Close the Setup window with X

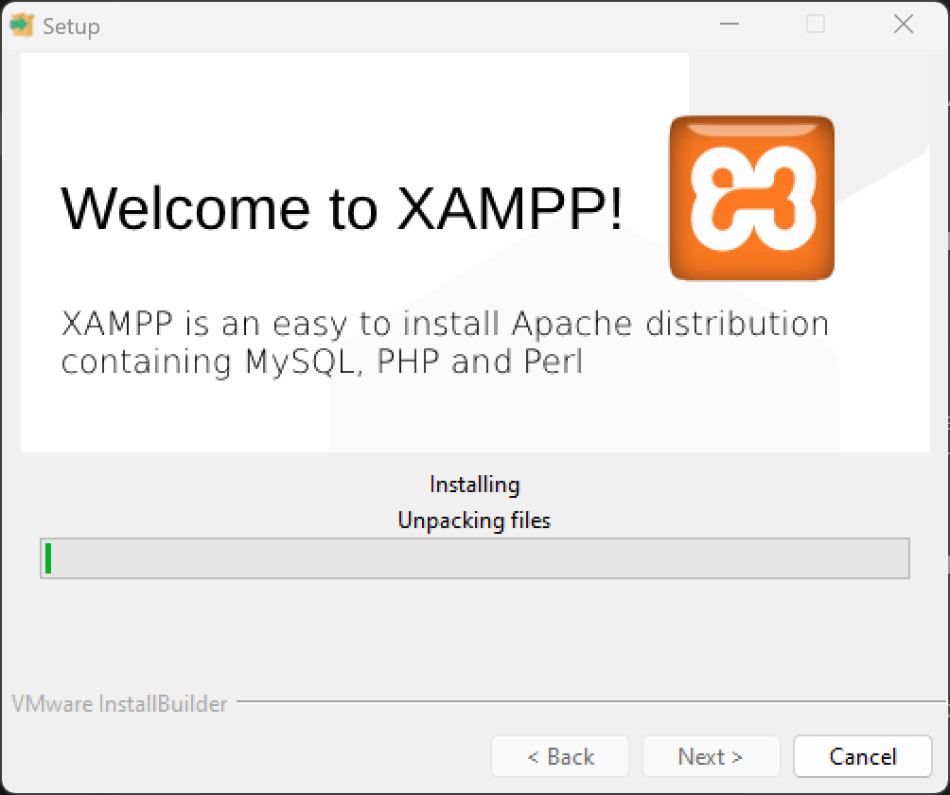tap(904, 26)
